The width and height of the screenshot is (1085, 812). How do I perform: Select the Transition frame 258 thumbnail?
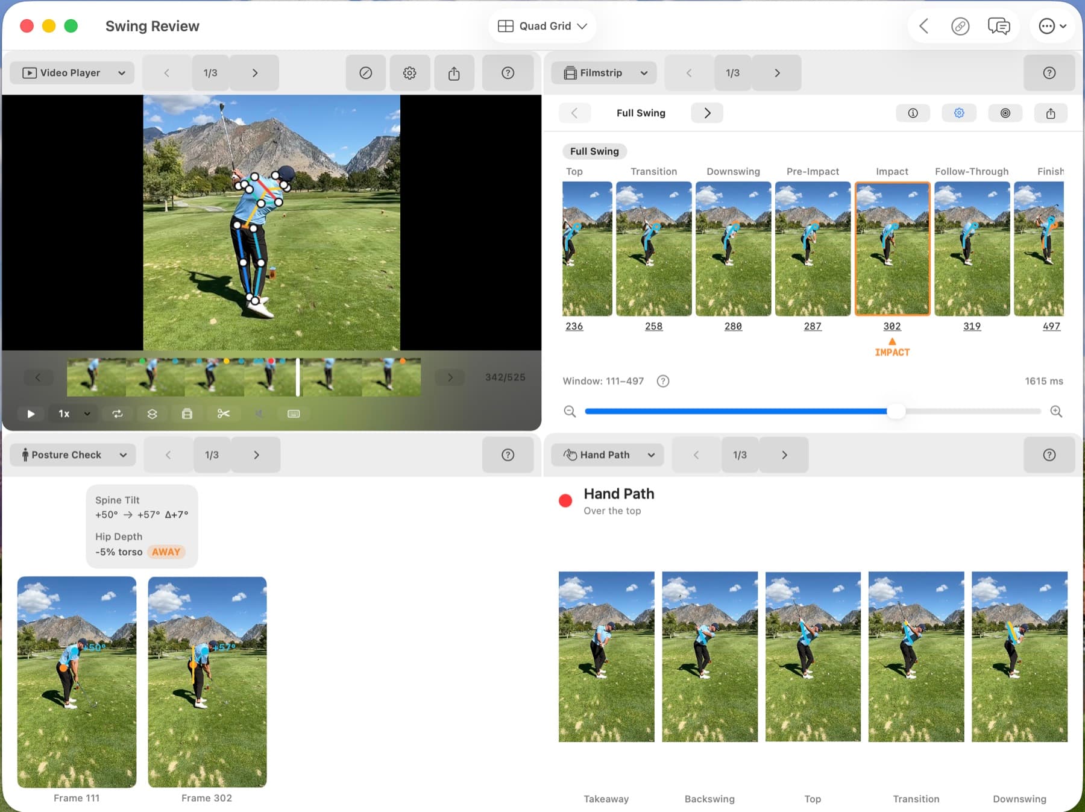(654, 248)
